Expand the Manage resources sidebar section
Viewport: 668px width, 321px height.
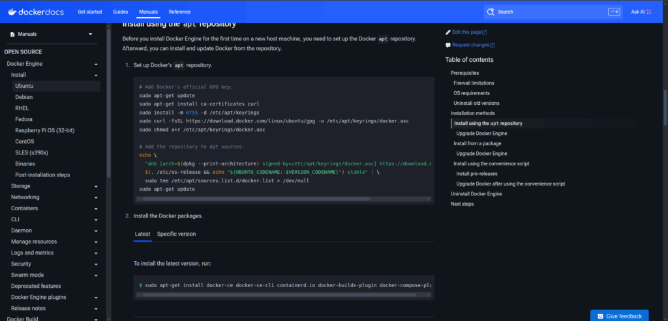pos(96,242)
